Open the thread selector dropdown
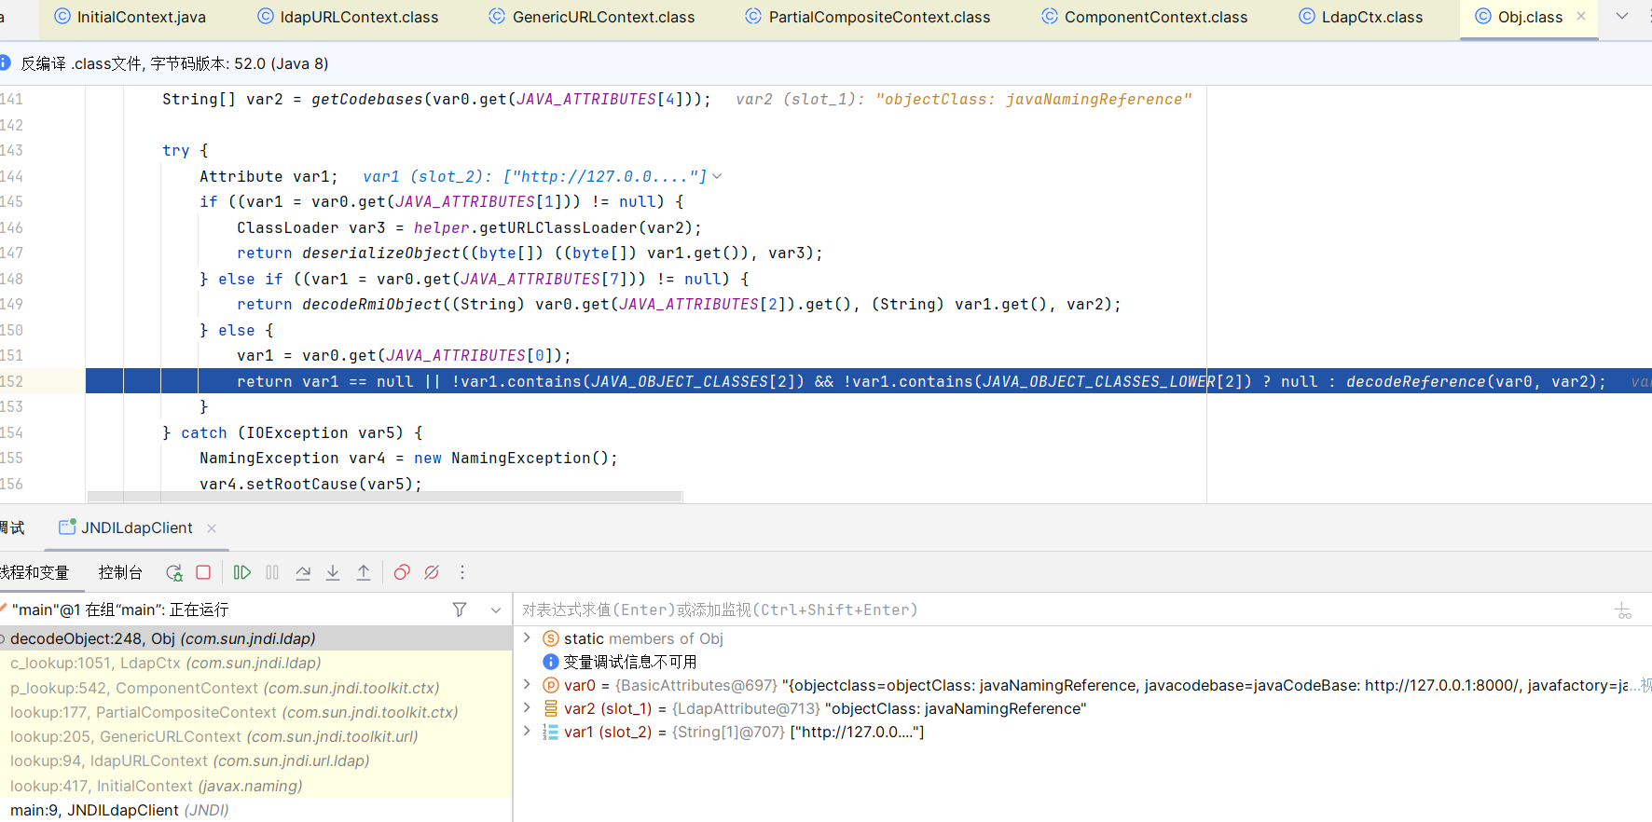 point(496,610)
